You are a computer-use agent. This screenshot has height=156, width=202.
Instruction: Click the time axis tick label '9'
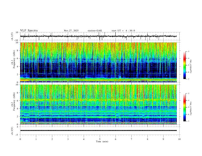tap(163, 139)
